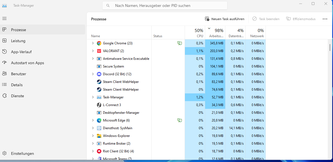The width and height of the screenshot is (333, 162).
Task: Click the Runtime Broker process icon
Action: (x=99, y=144)
